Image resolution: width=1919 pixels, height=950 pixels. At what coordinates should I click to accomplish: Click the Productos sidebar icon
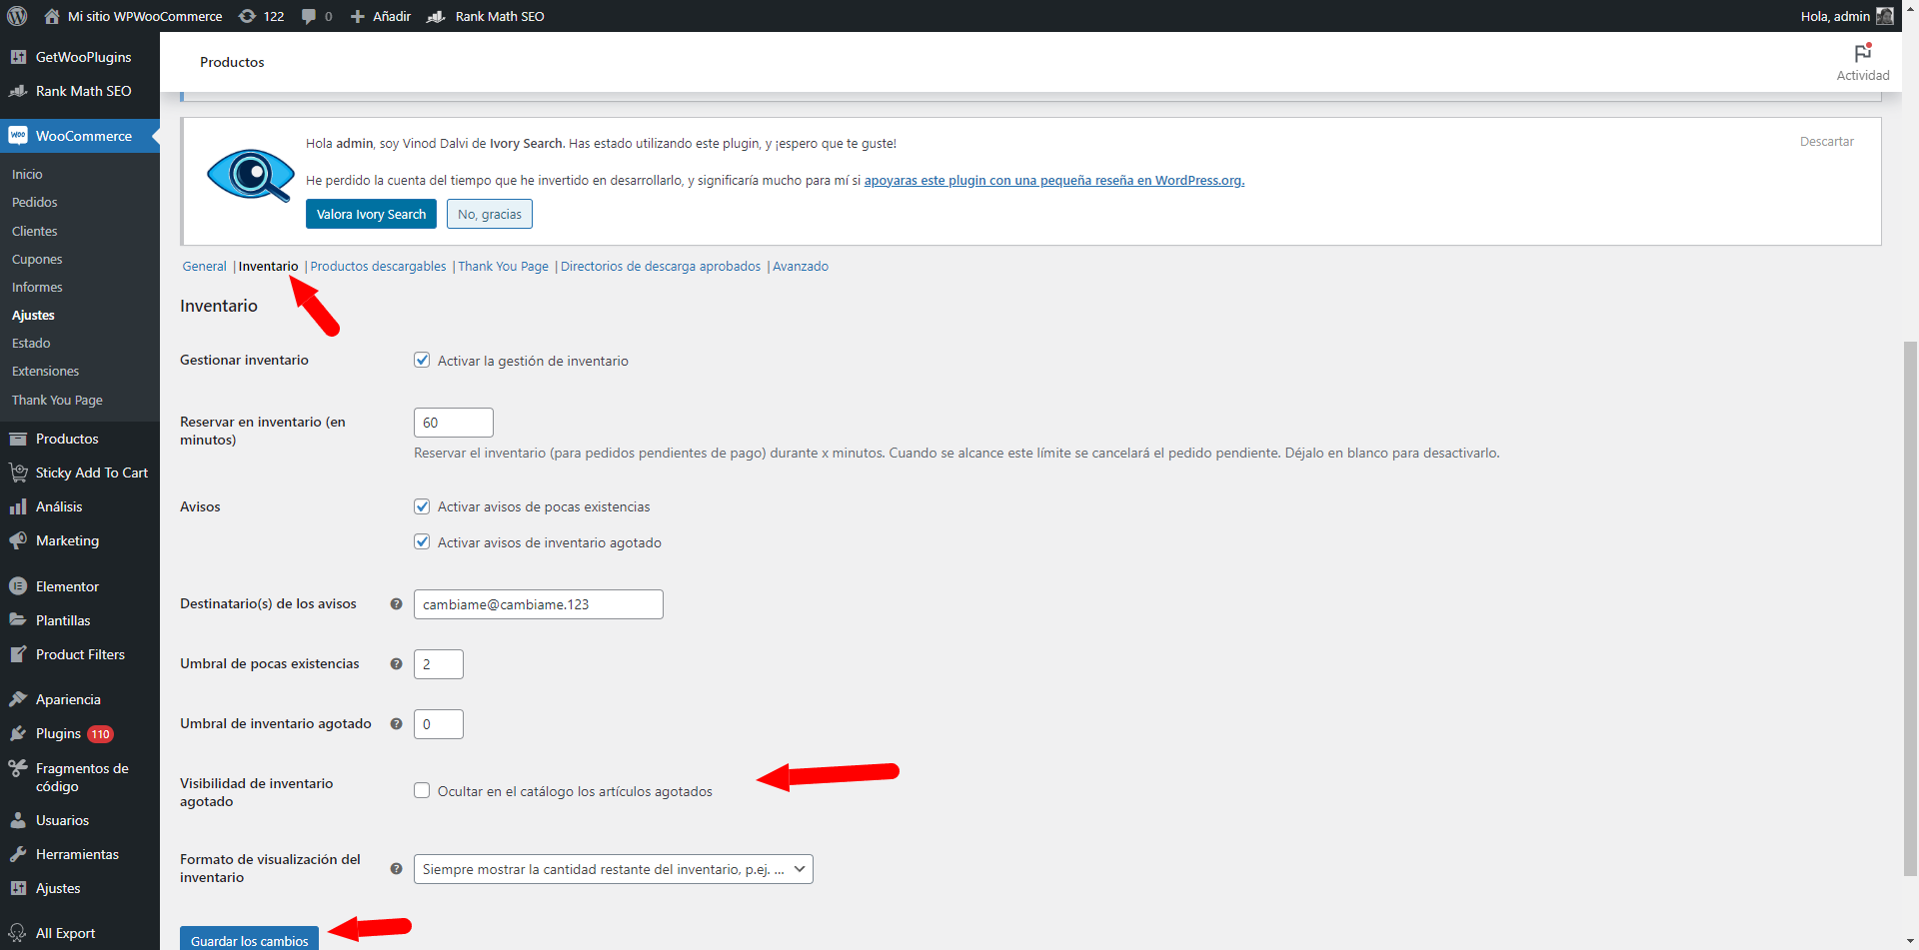(18, 439)
